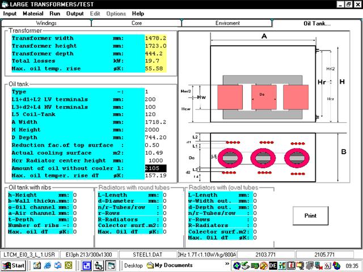Click the Show Desktop quick launch icon
The width and height of the screenshot is (363, 272).
coord(37,265)
